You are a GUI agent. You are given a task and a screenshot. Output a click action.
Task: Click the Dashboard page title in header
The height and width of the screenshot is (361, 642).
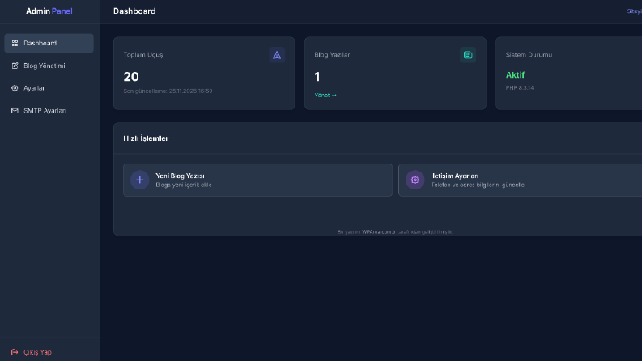[x=134, y=11]
